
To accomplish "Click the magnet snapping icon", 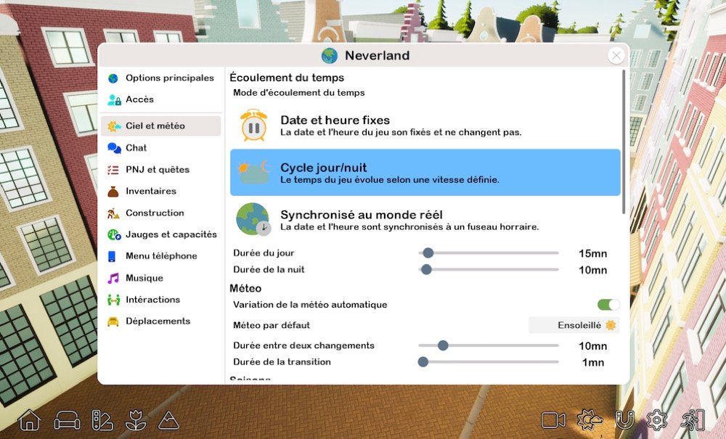I will [x=624, y=420].
